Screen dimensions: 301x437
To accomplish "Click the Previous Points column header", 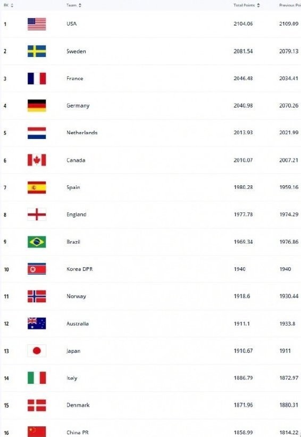I will pos(290,5).
